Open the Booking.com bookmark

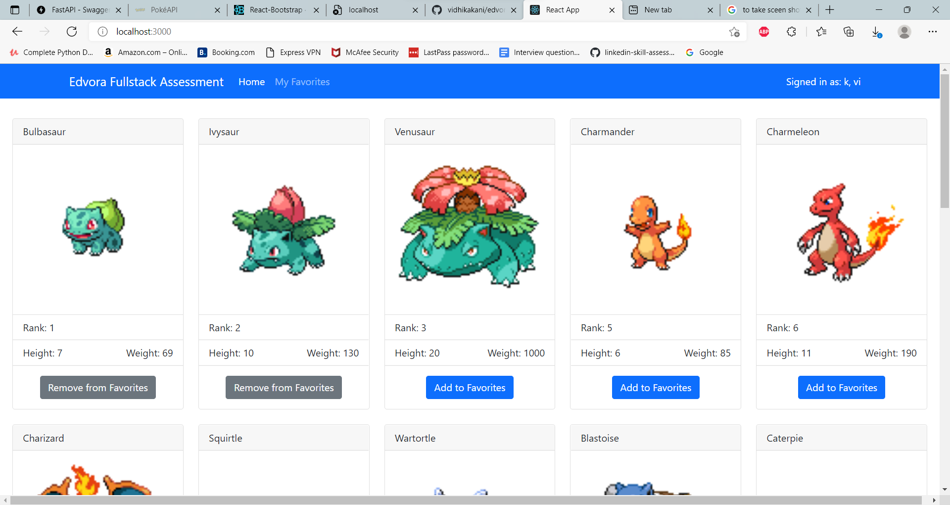(x=226, y=52)
